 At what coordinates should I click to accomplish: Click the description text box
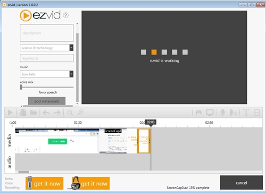(47, 33)
